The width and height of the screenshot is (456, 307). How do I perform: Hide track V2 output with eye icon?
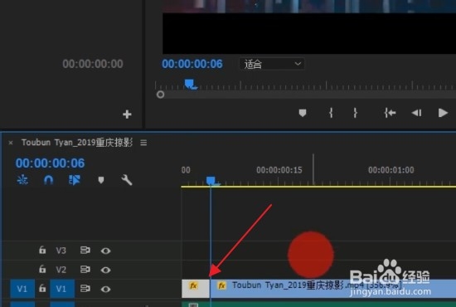click(x=105, y=270)
